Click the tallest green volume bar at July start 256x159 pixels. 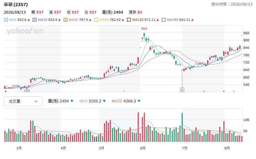tap(182, 127)
